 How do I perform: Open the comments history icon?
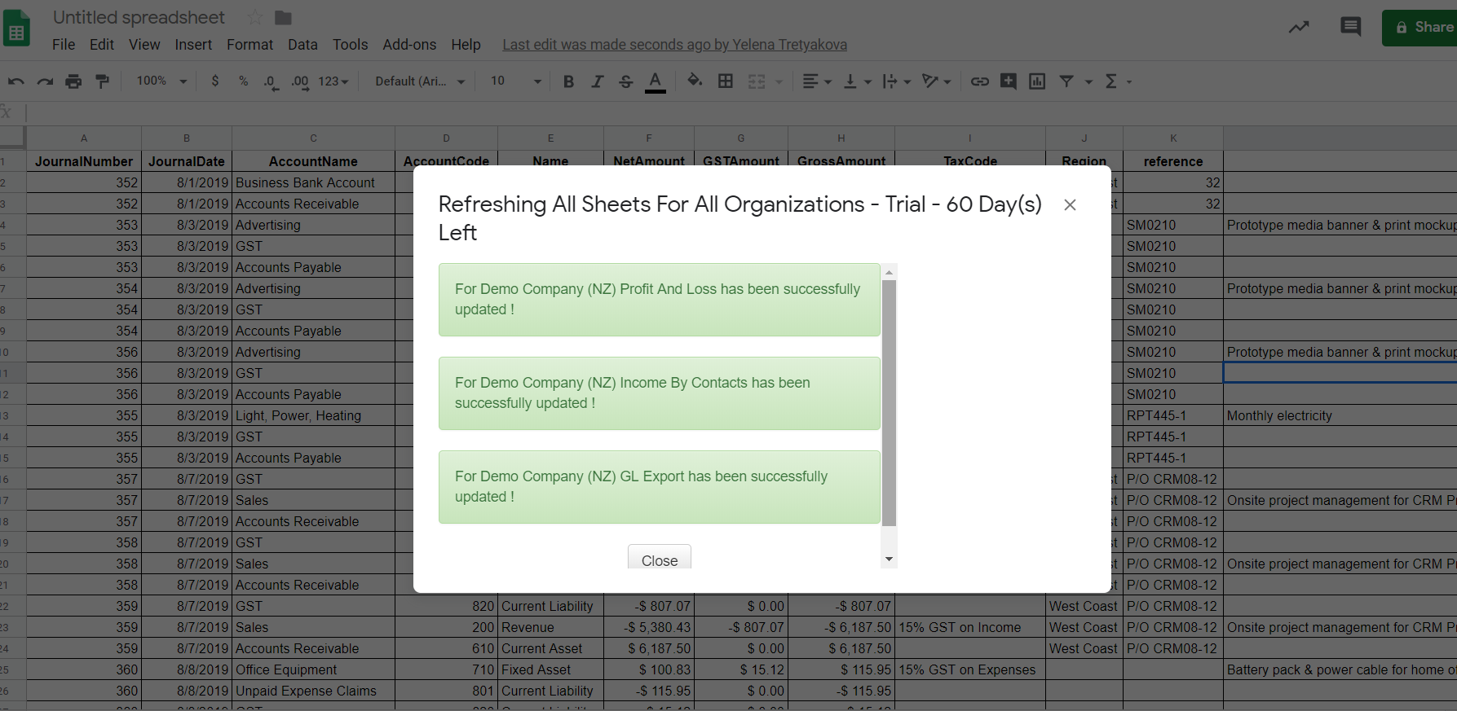[1351, 27]
